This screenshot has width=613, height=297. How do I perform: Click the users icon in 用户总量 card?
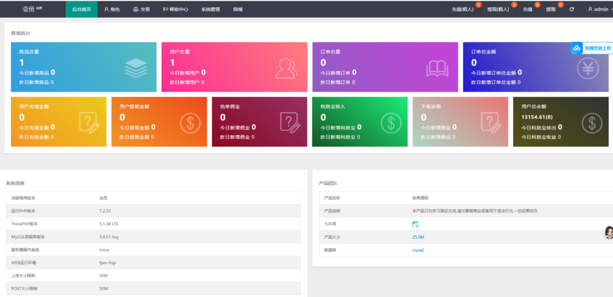click(x=286, y=68)
